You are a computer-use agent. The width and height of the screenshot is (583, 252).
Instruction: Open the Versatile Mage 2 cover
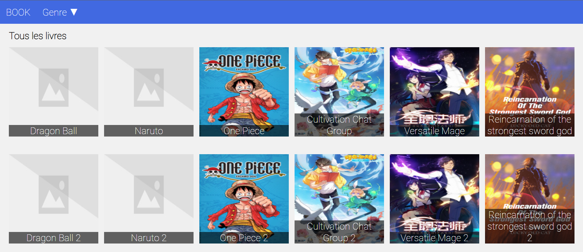(434, 199)
